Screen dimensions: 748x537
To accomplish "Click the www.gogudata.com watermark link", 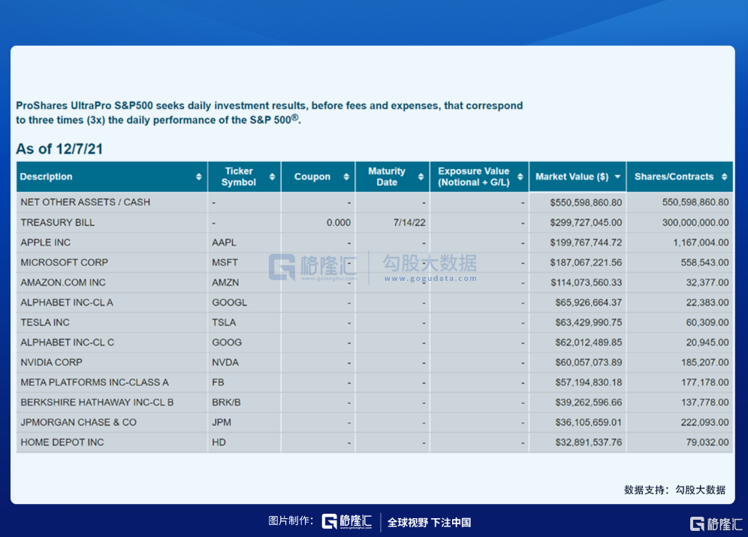I will 430,278.
